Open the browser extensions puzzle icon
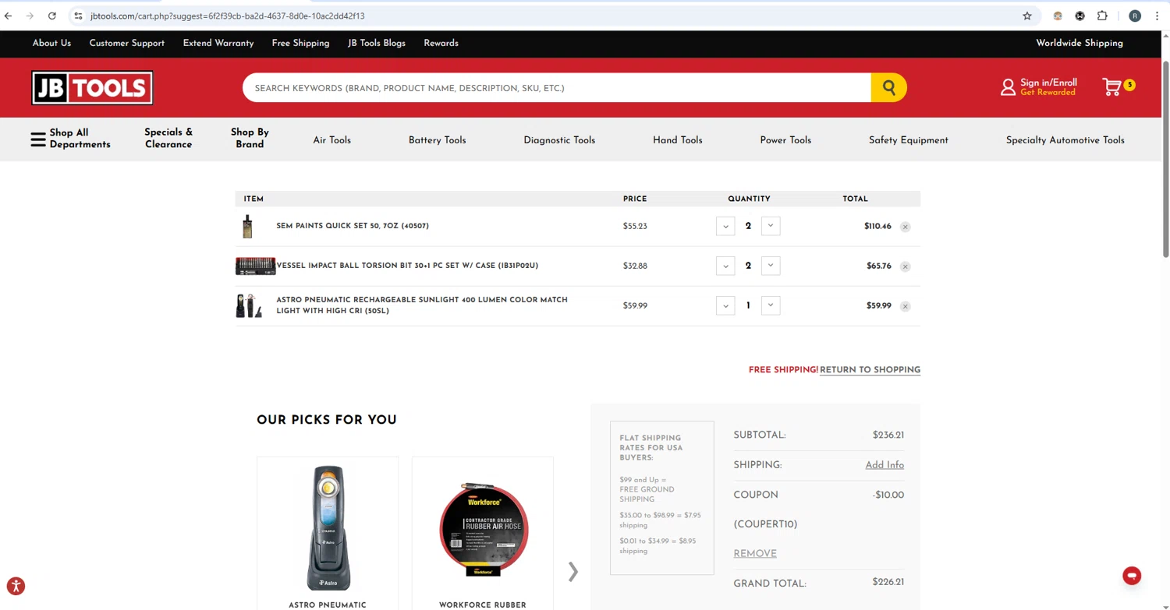Image resolution: width=1170 pixels, height=610 pixels. point(1102,16)
